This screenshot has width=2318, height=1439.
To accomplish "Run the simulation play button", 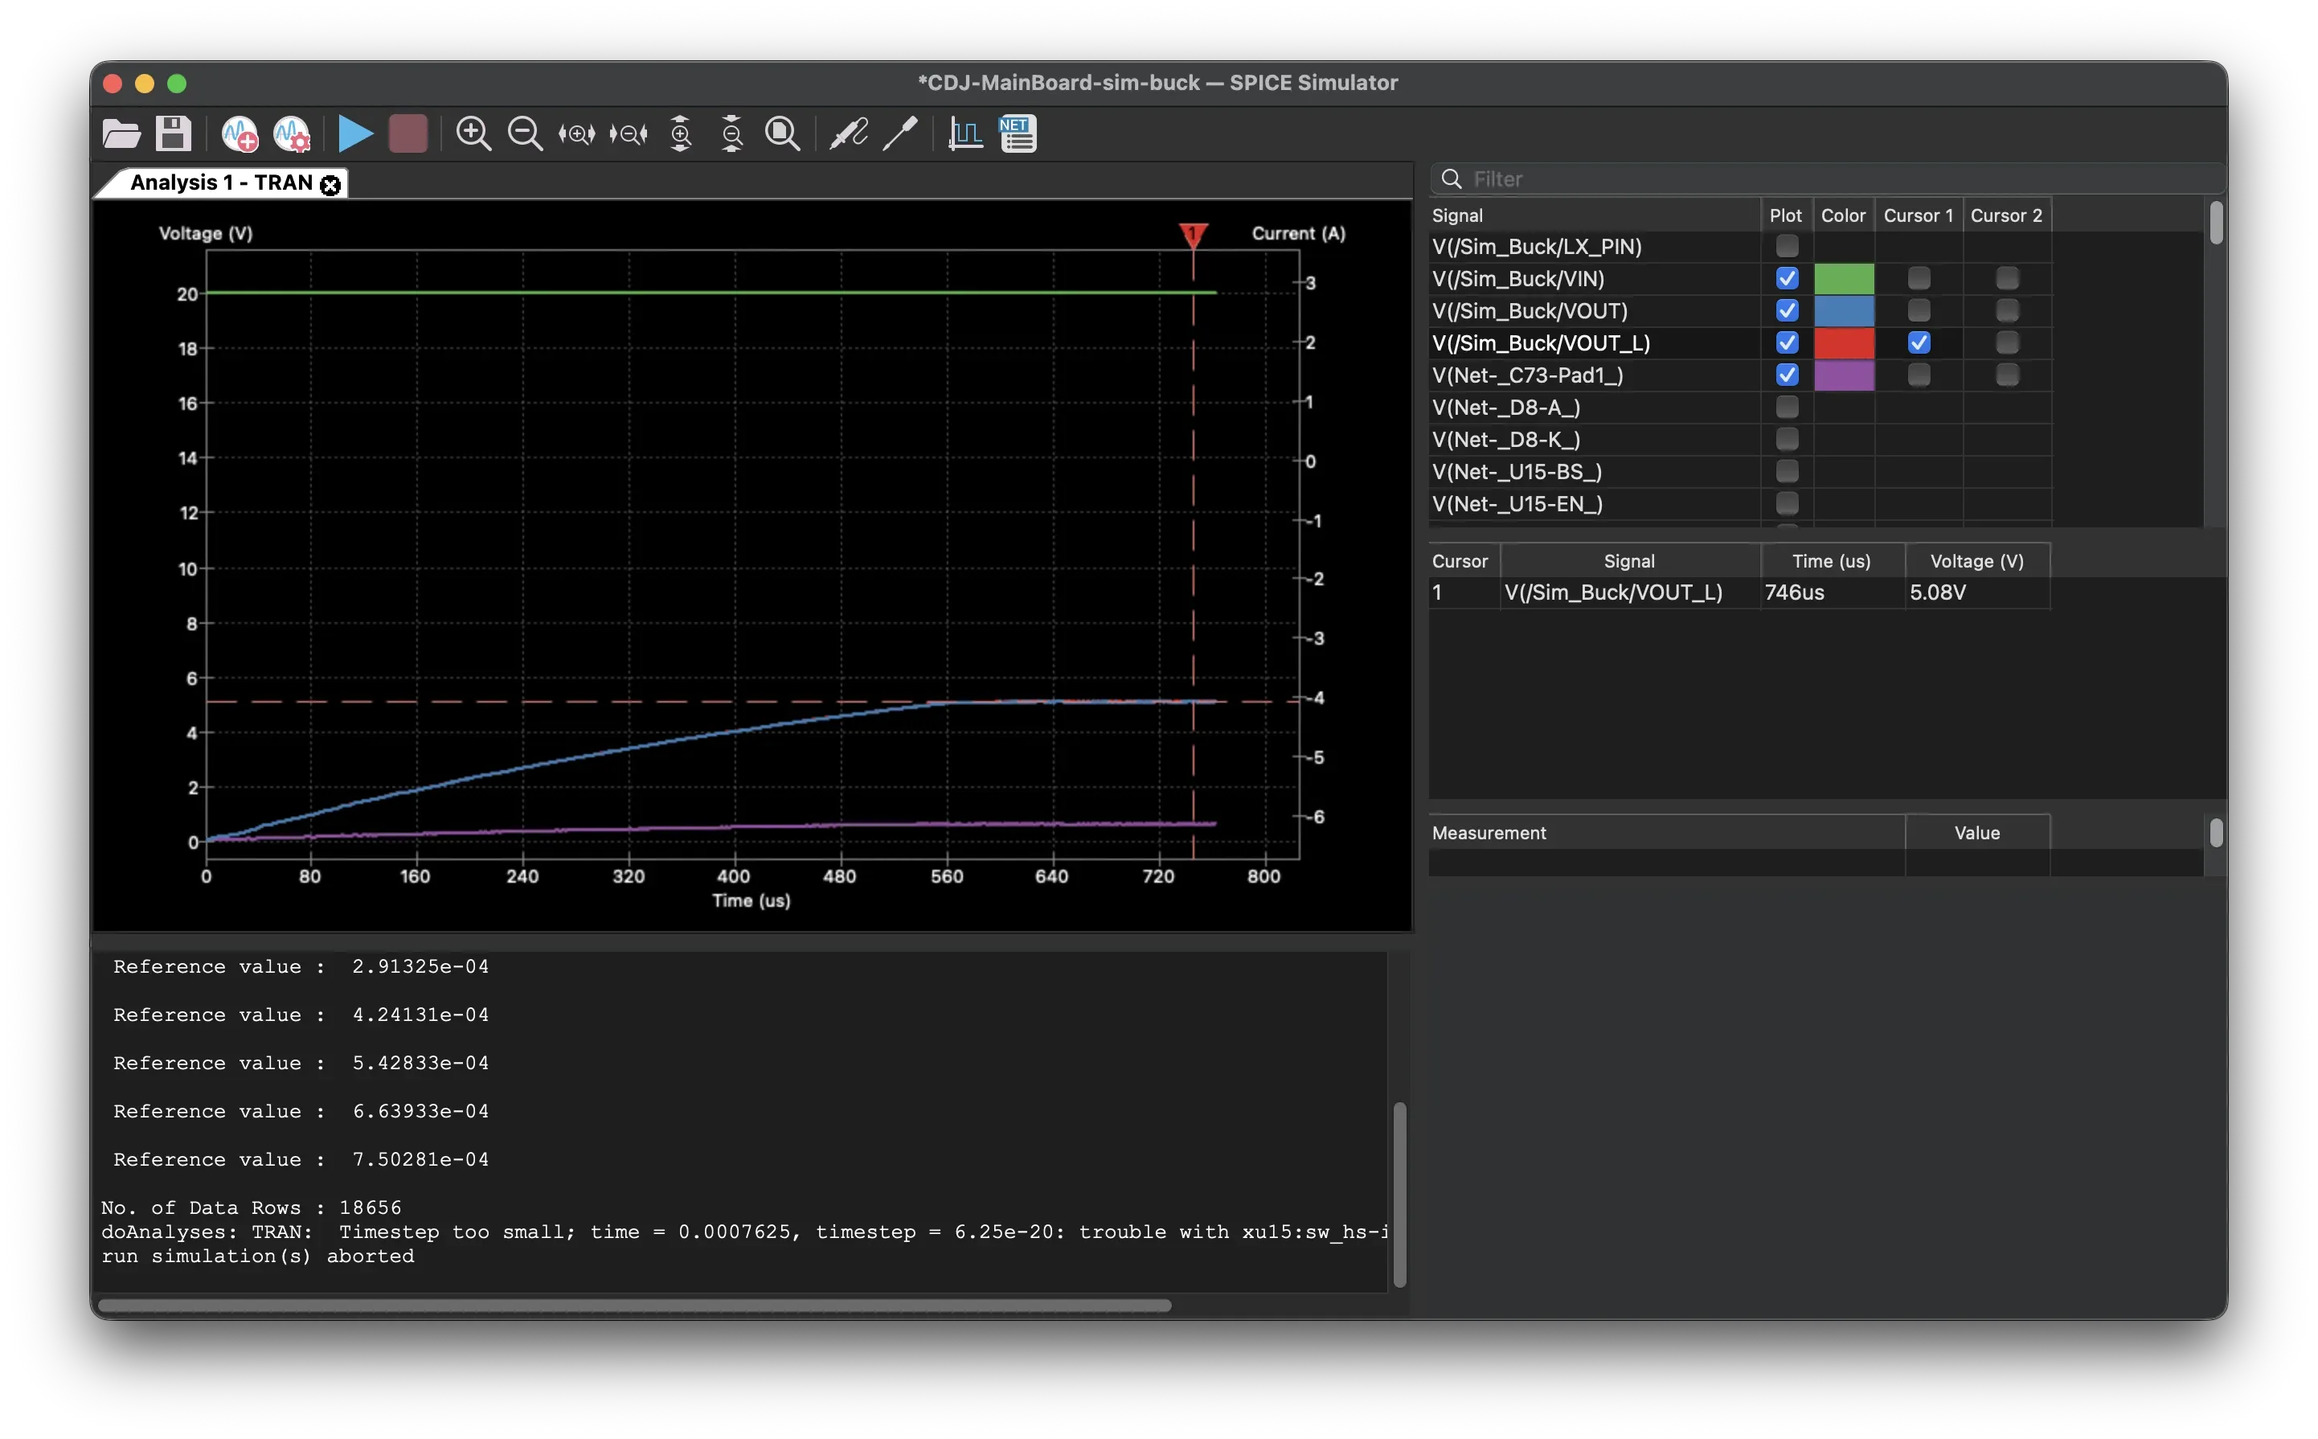I will pyautogui.click(x=355, y=134).
